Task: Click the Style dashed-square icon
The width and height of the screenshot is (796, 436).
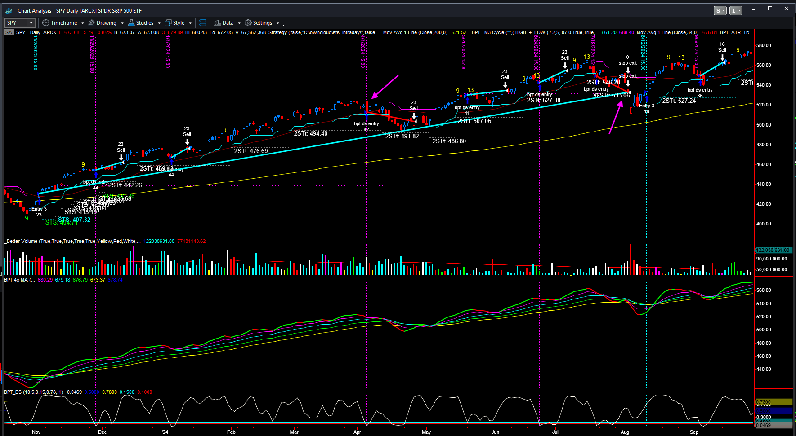Action: [168, 23]
